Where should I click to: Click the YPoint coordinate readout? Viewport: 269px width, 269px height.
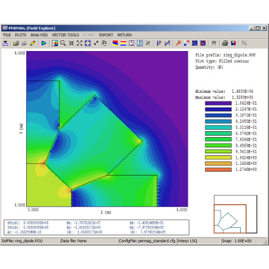click(28, 227)
